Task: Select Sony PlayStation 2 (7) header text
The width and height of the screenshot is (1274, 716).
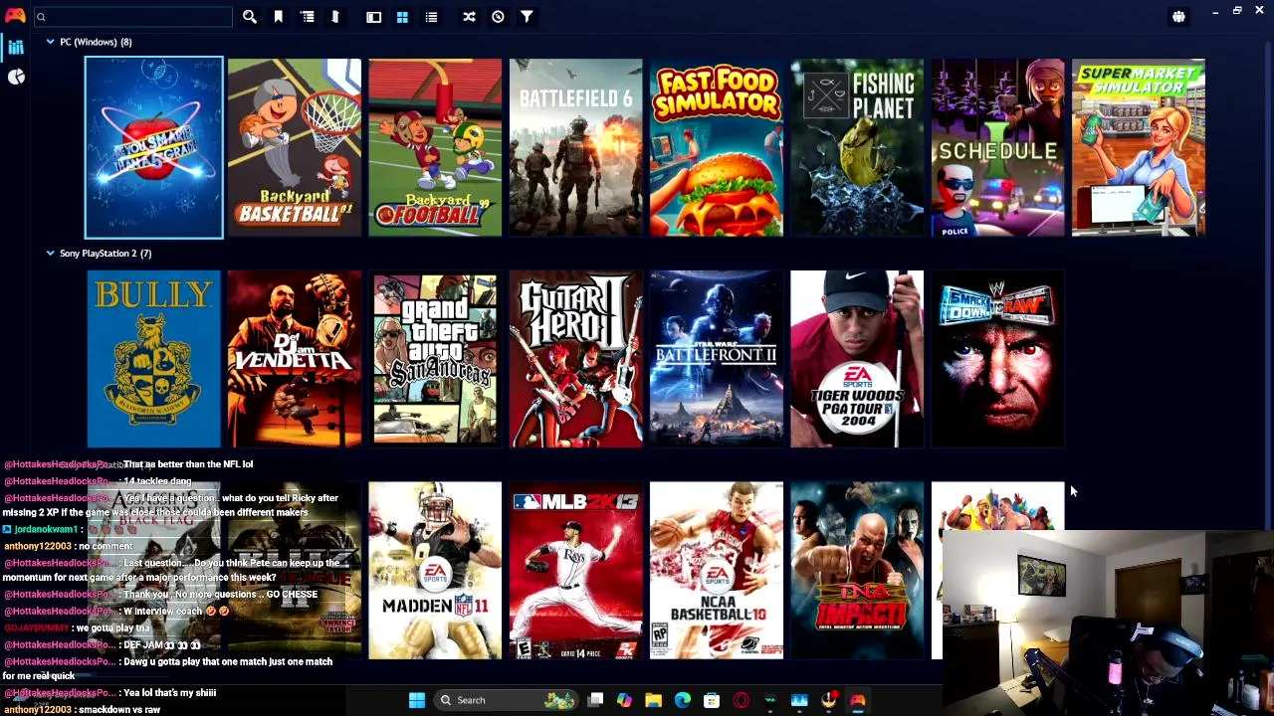Action: click(106, 254)
